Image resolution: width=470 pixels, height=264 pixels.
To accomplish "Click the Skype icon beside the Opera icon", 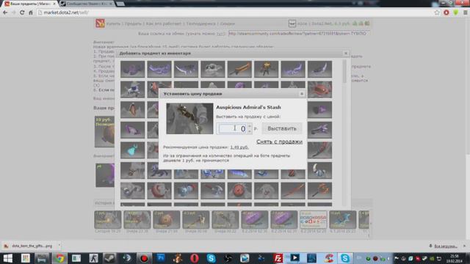I will pos(211,258).
